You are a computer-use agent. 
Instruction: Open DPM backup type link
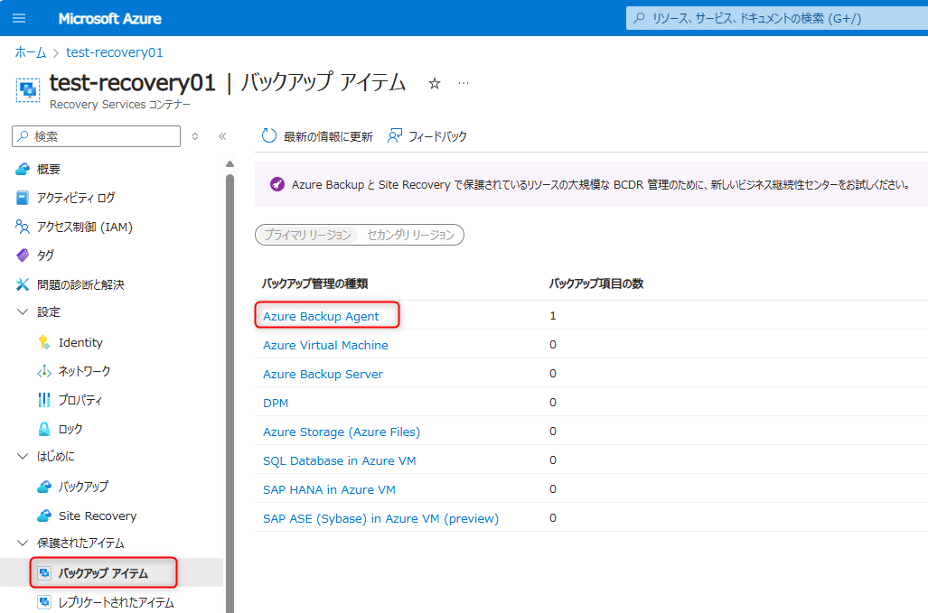coord(276,404)
